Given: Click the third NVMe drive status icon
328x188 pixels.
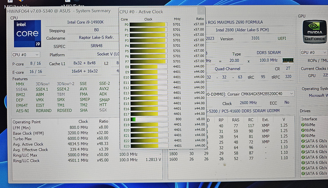Looking at the screenshot, I should pyautogui.click(x=303, y=136).
